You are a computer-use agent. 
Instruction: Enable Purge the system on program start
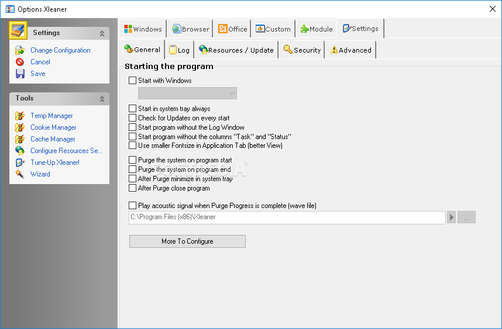click(x=133, y=160)
